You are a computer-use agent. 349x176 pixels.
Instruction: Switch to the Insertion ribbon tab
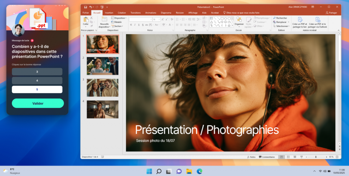(x=109, y=13)
